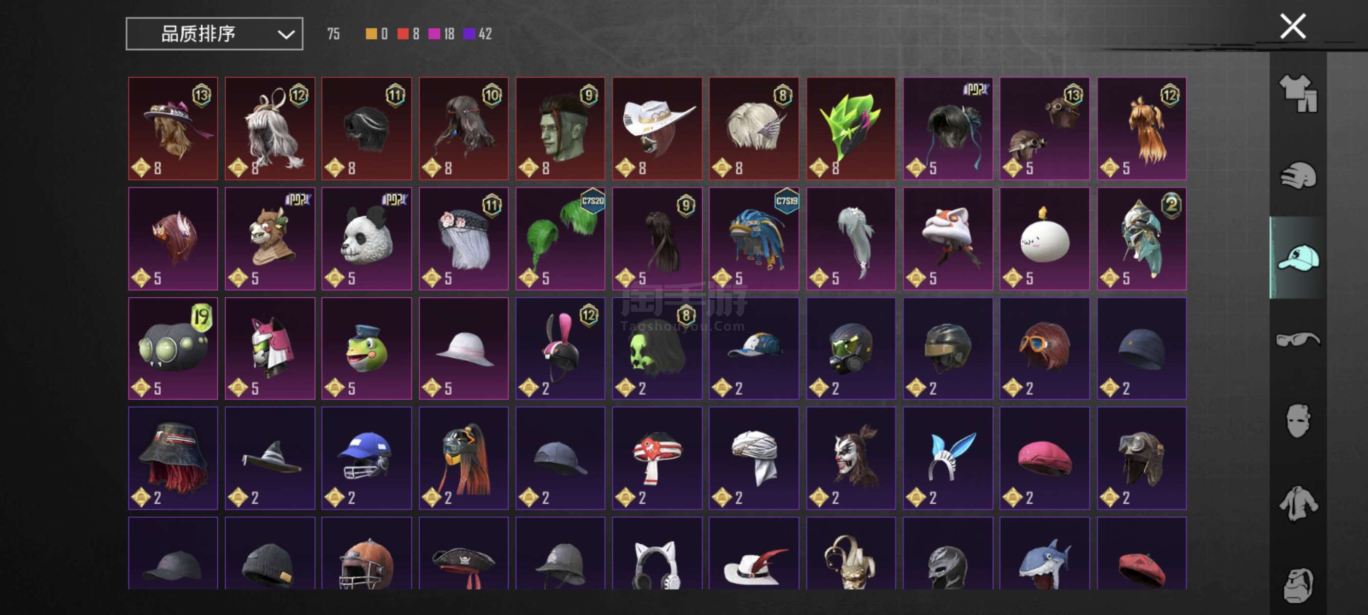Screen dimensions: 1368x615
Task: Close the inventory screen with X
Action: pyautogui.click(x=1293, y=26)
